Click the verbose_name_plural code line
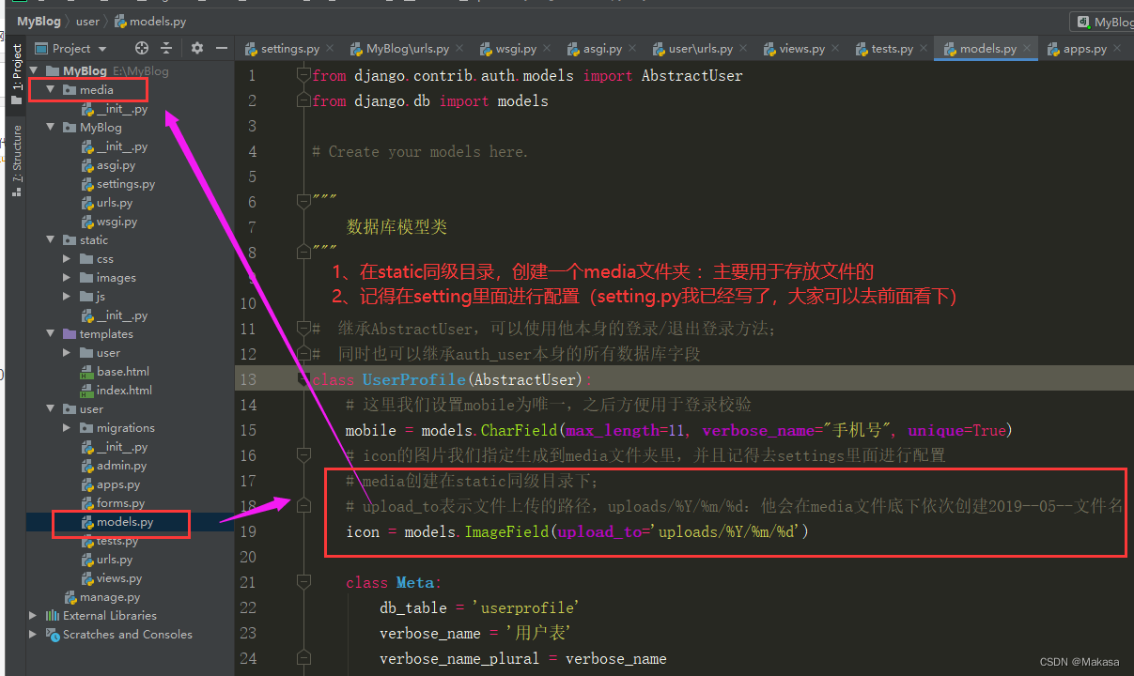1134x676 pixels. coord(523,658)
